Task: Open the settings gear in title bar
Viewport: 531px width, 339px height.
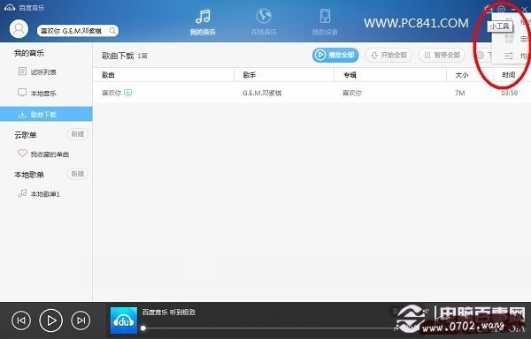Action: point(501,9)
